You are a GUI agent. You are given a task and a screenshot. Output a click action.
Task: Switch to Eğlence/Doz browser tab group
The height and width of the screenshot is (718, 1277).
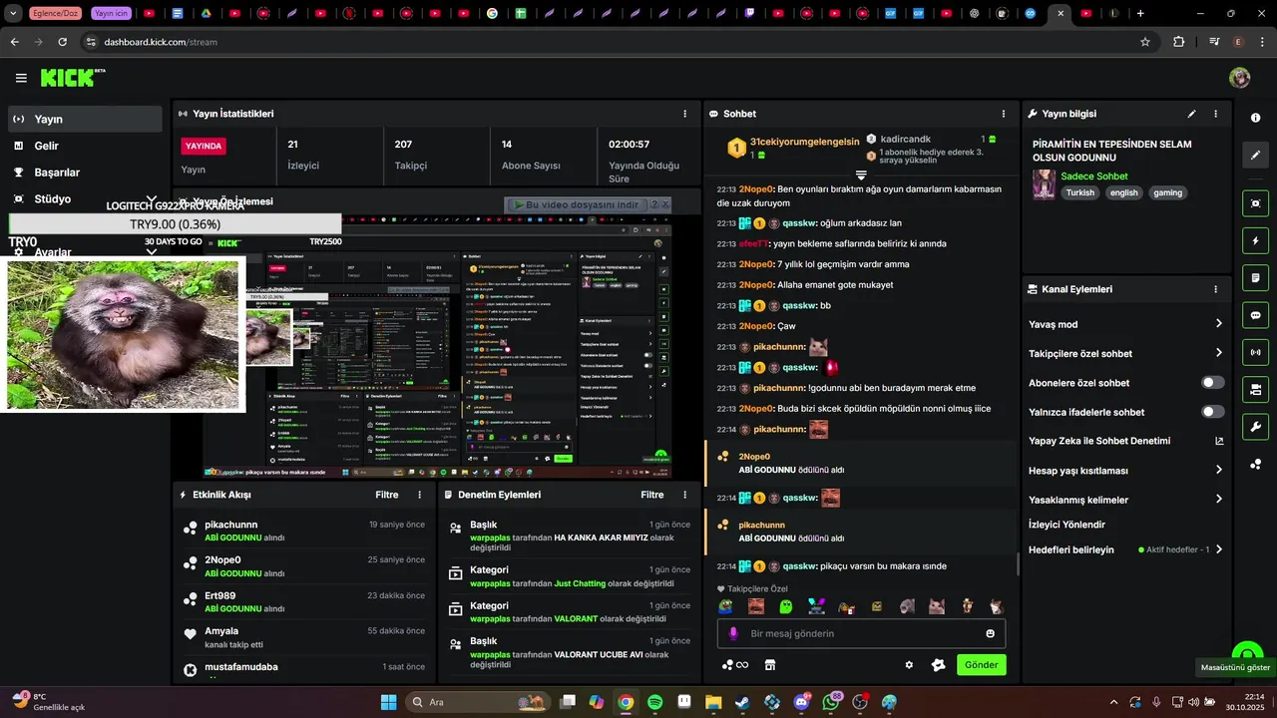(x=56, y=14)
